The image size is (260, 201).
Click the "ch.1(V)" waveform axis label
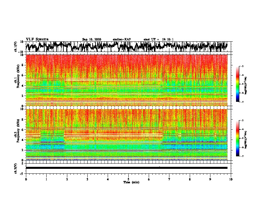point(16,47)
